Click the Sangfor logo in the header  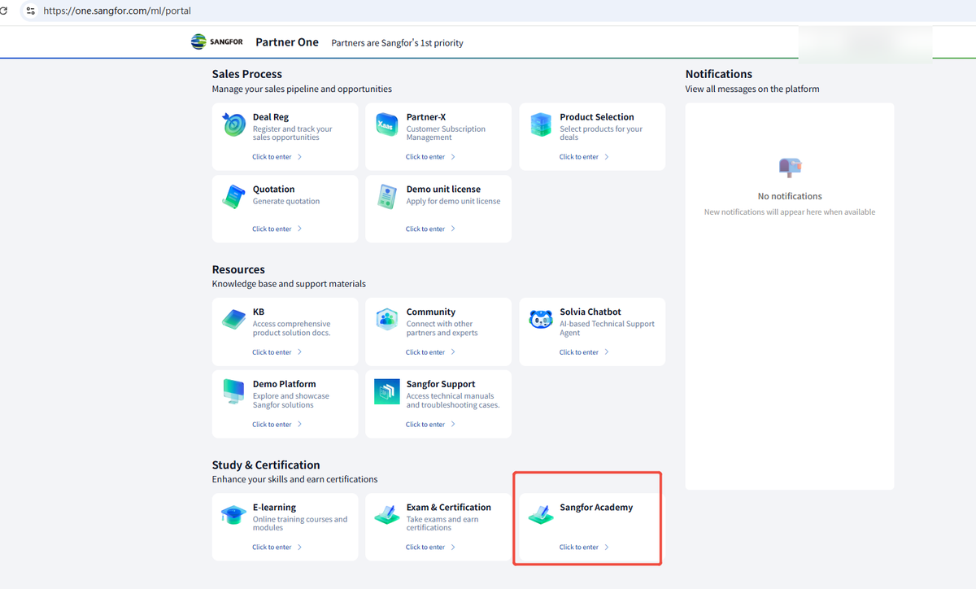tap(216, 42)
